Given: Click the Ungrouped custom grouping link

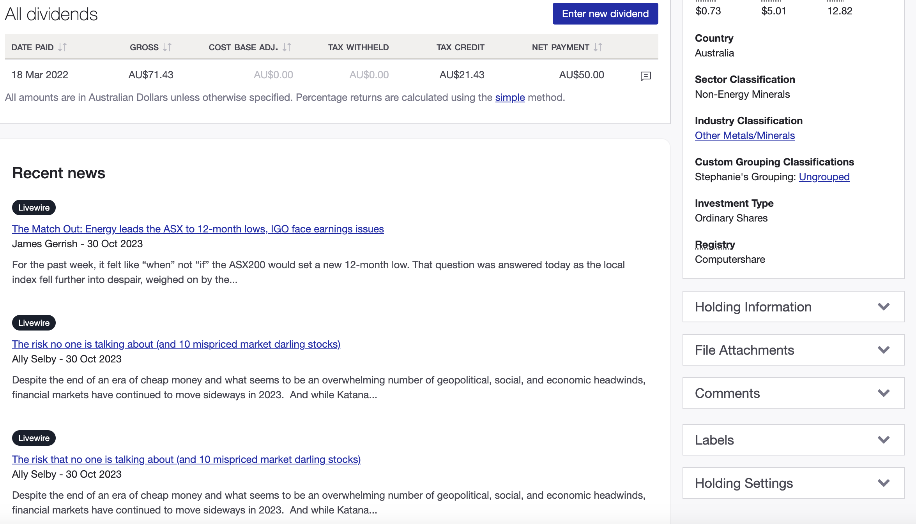Looking at the screenshot, I should click(x=824, y=177).
